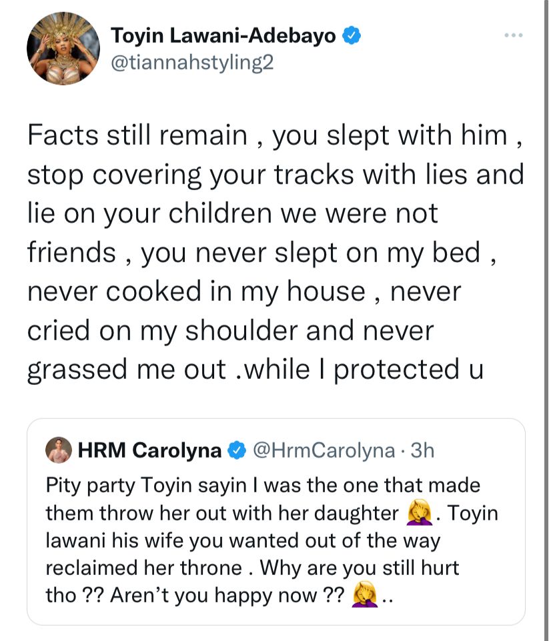Click the right-edge vertical scrollbar
This screenshot has height=641, width=549.
[546, 320]
